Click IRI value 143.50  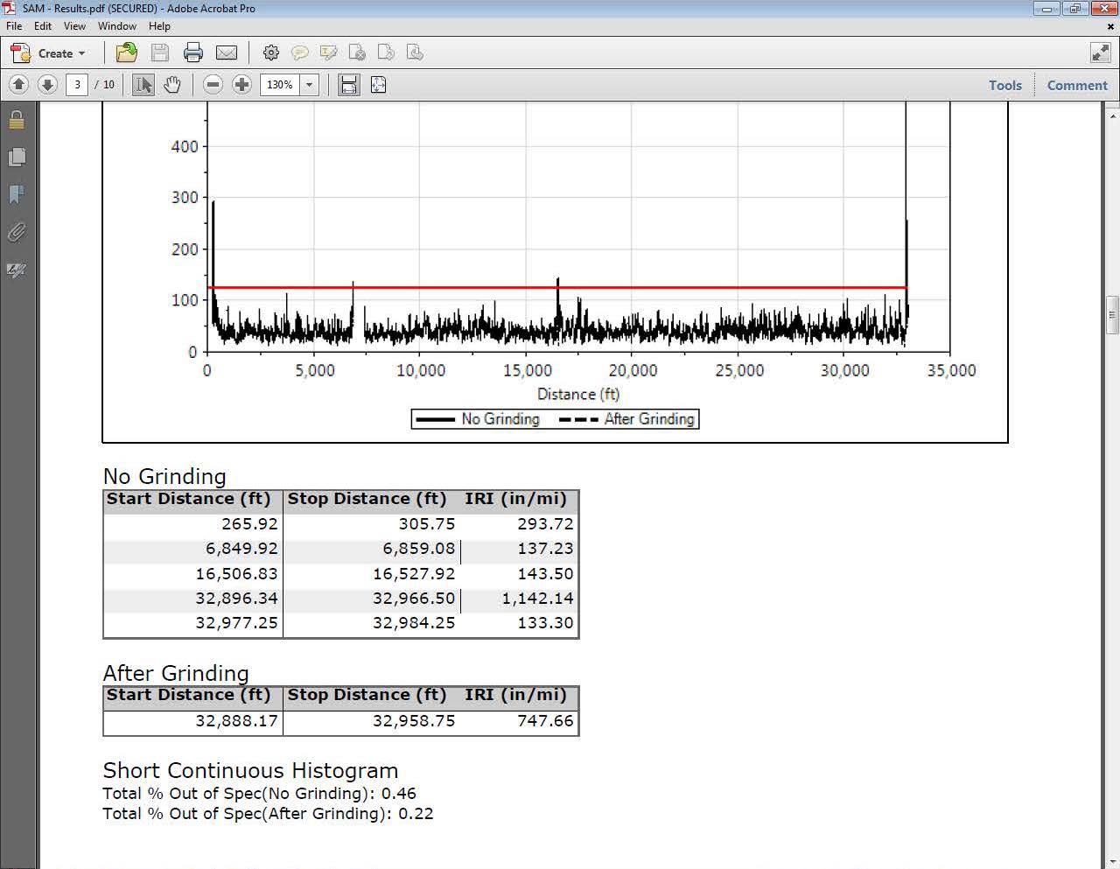point(545,574)
